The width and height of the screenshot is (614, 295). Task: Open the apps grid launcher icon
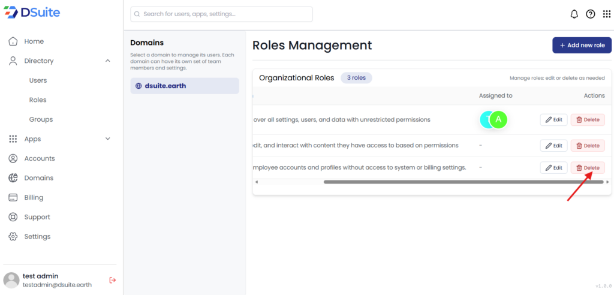[606, 14]
